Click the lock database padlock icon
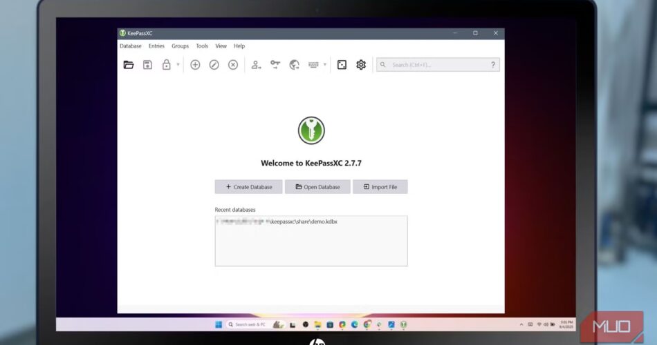 [166, 65]
